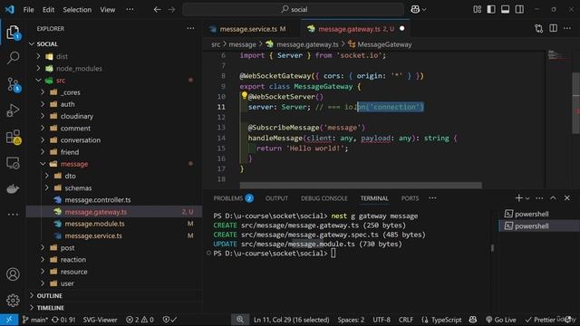Open the File menu
The width and height of the screenshot is (580, 326).
pos(28,10)
